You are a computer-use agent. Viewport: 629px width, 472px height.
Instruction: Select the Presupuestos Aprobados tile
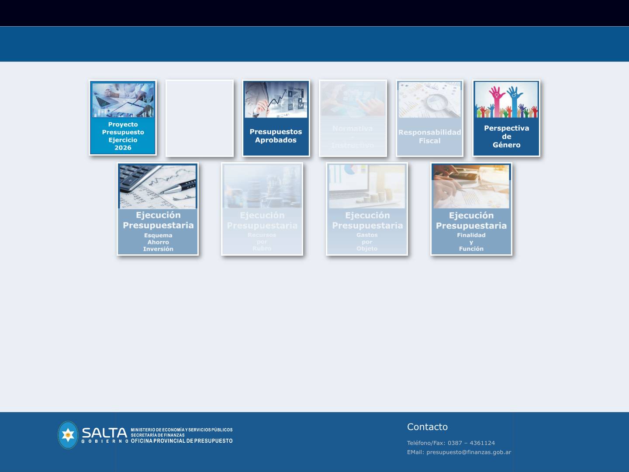pyautogui.click(x=276, y=118)
